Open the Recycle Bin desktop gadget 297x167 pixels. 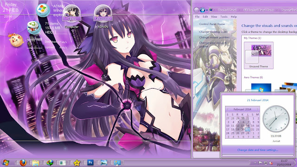tap(34, 27)
